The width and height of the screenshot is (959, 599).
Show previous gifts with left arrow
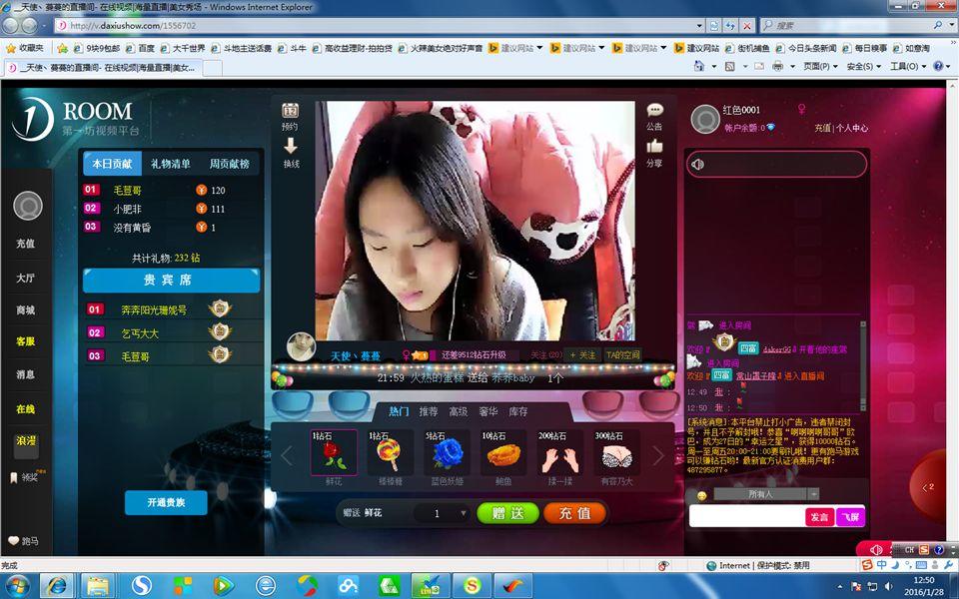[x=287, y=455]
